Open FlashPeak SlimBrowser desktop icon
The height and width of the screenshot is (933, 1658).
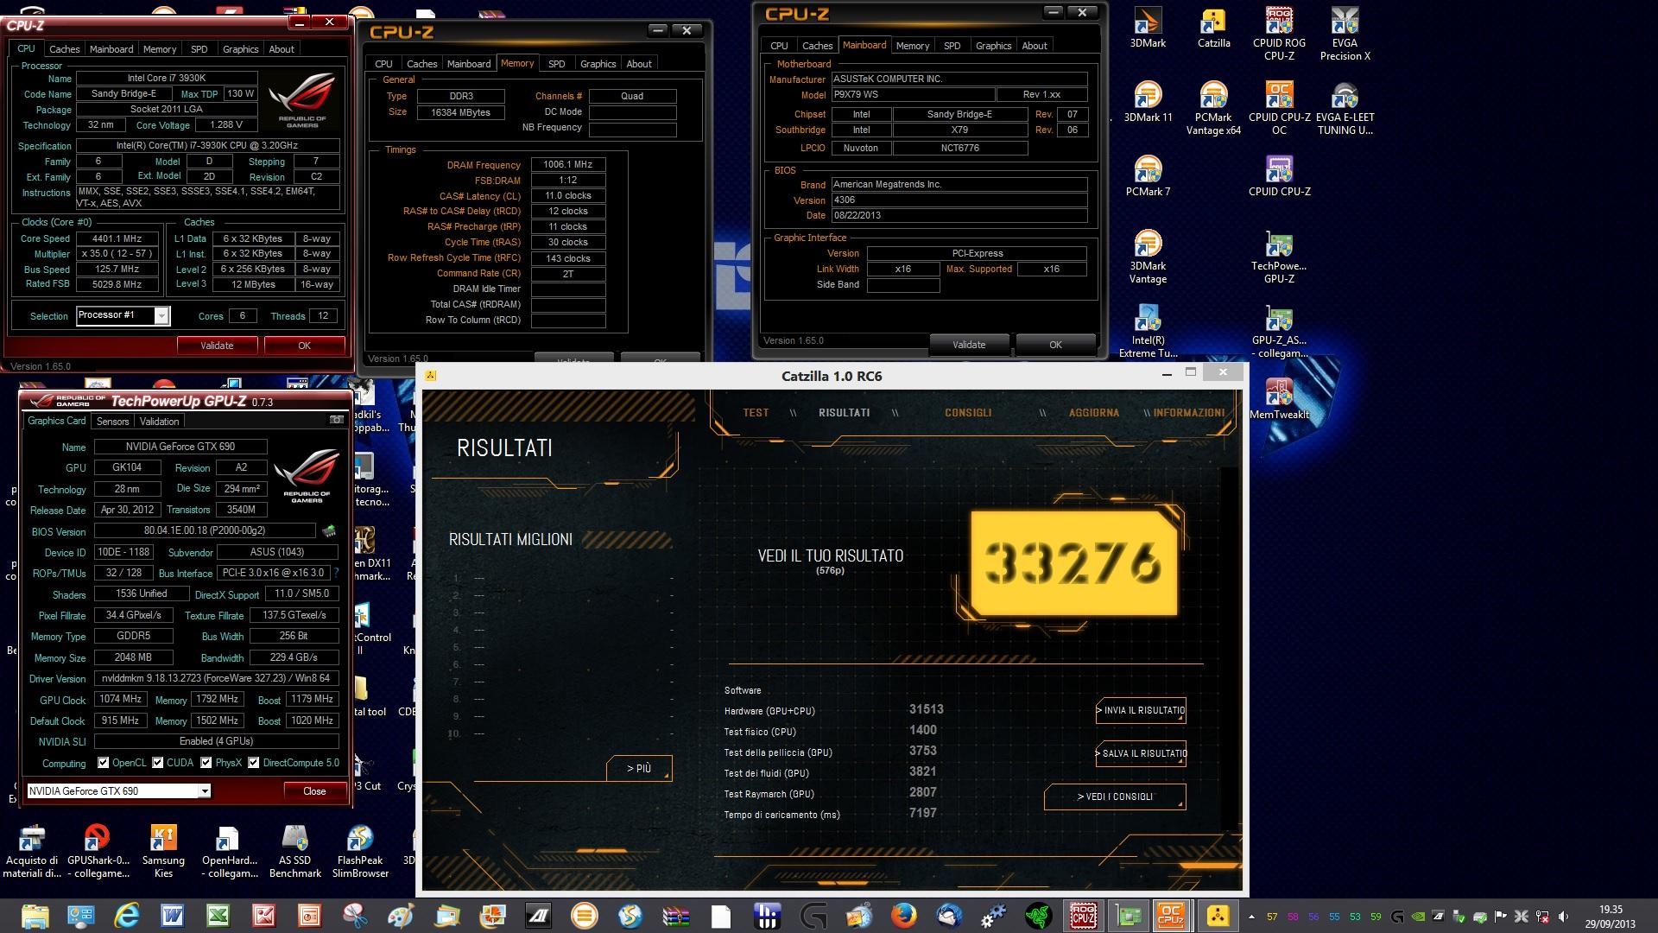coord(360,852)
